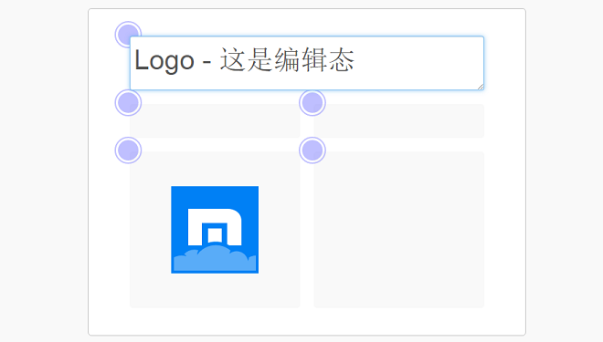
Task: Click the light-blue cloud in the logo
Action: pyautogui.click(x=215, y=258)
